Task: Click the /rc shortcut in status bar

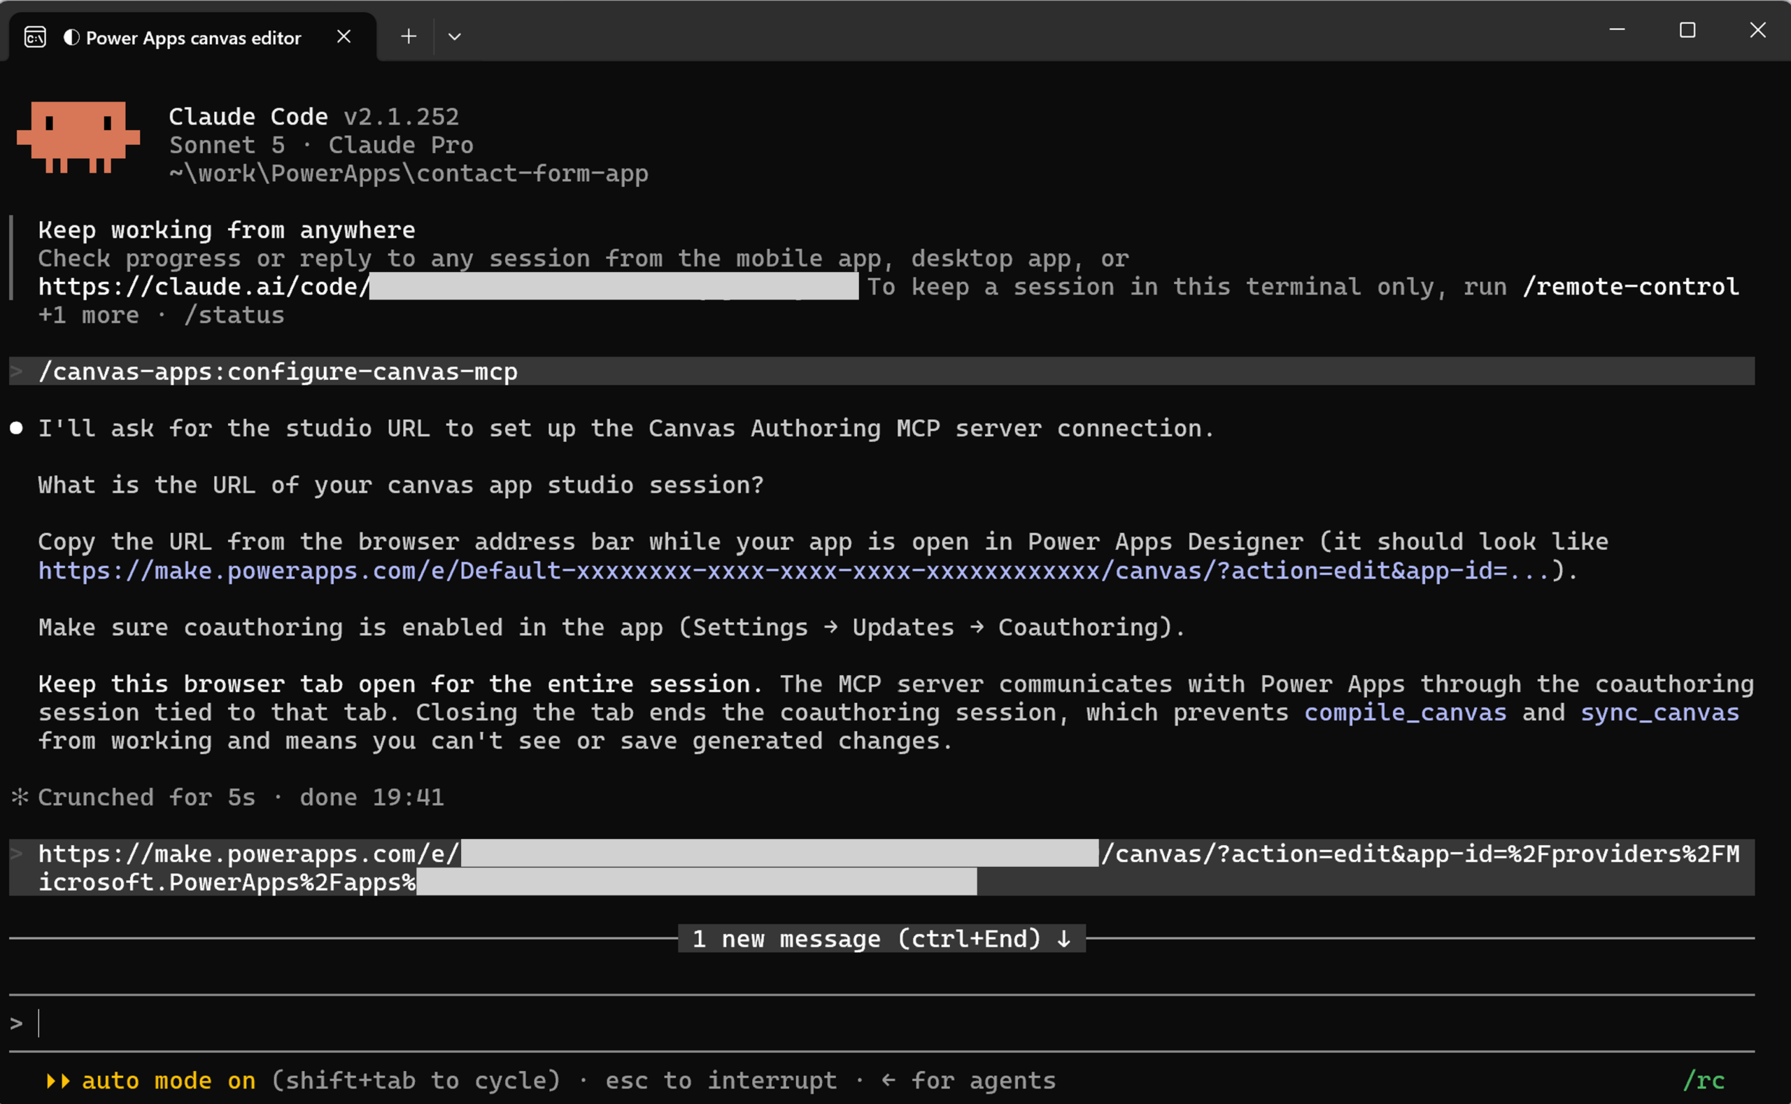Action: click(x=1704, y=1081)
